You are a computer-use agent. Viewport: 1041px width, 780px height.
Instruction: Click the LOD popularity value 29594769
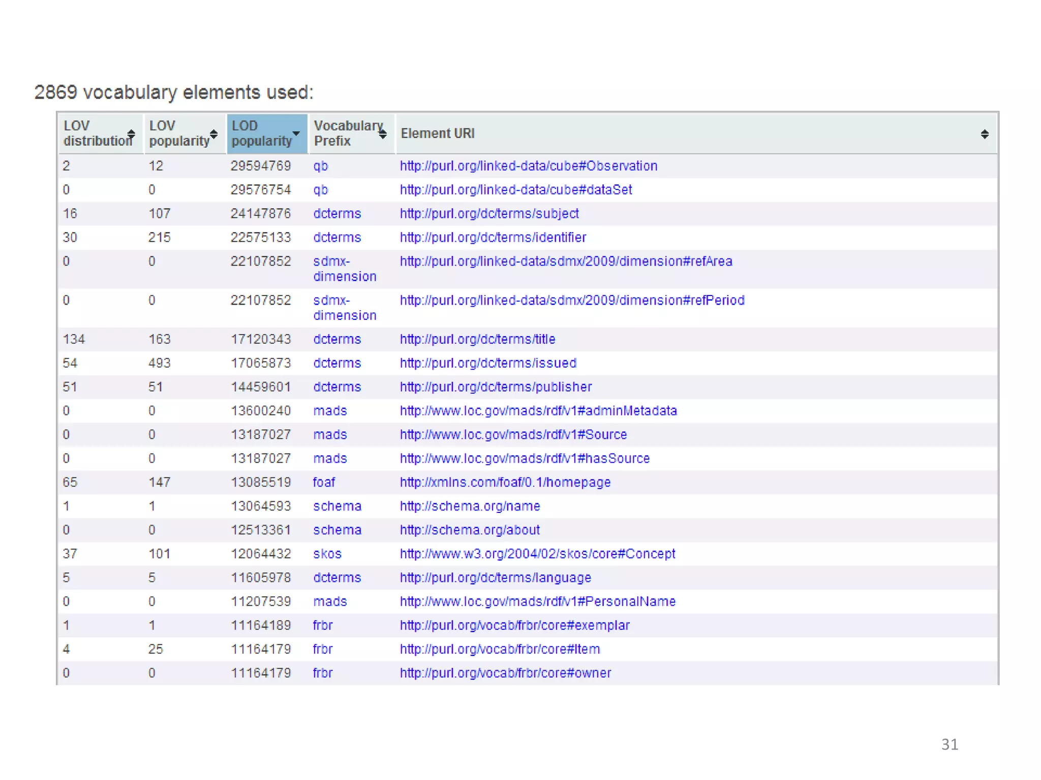pos(260,166)
